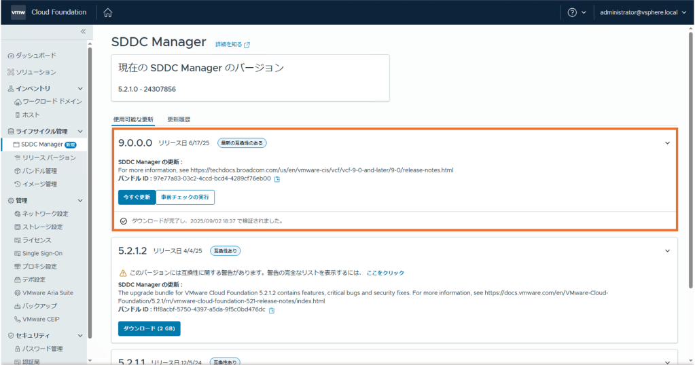The height and width of the screenshot is (365, 695).
Task: Click the VMware Cloud Foundation logo
Action: pos(18,12)
